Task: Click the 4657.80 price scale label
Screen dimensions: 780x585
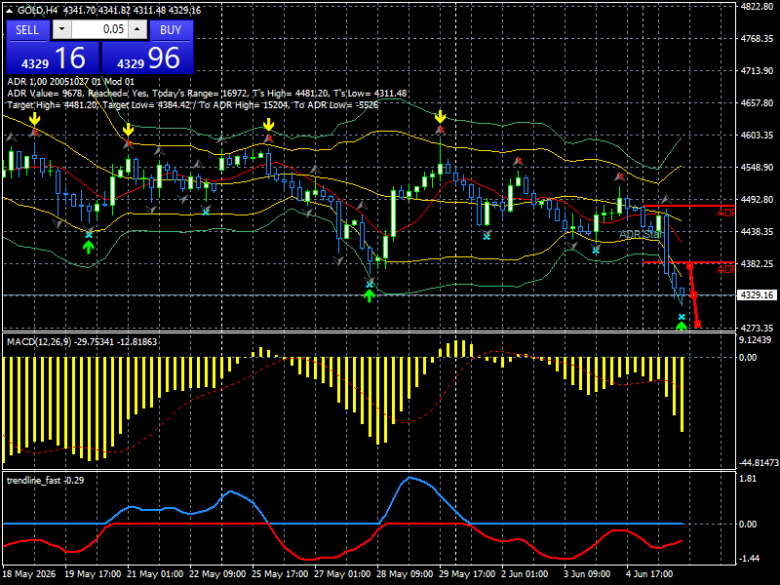Action: coord(758,103)
